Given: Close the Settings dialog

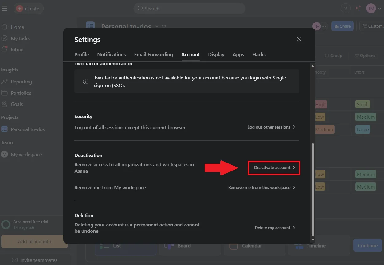Looking at the screenshot, I should point(299,39).
